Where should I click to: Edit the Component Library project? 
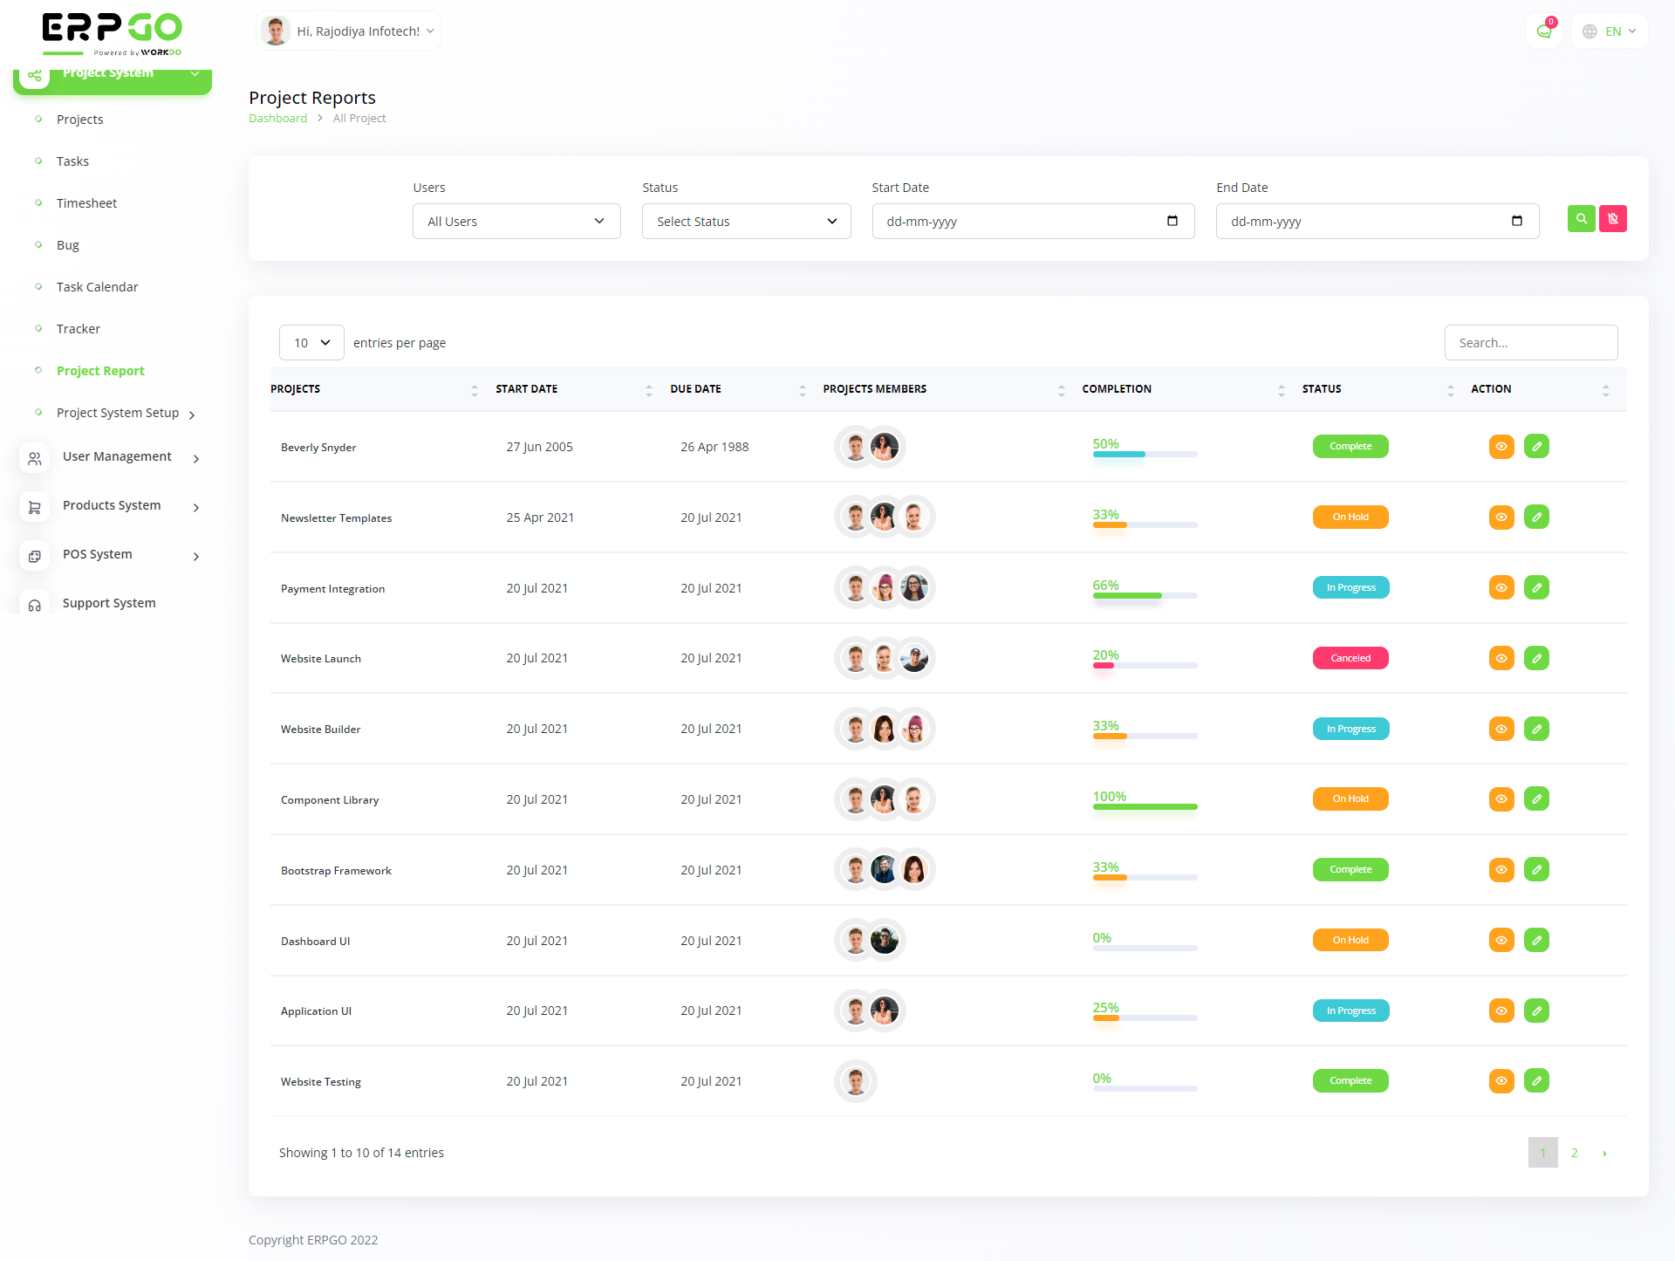tap(1536, 799)
